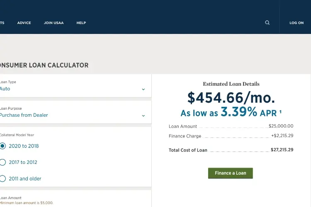
Task: Open the Loan Type dropdown showing Auto
Action: (75, 86)
